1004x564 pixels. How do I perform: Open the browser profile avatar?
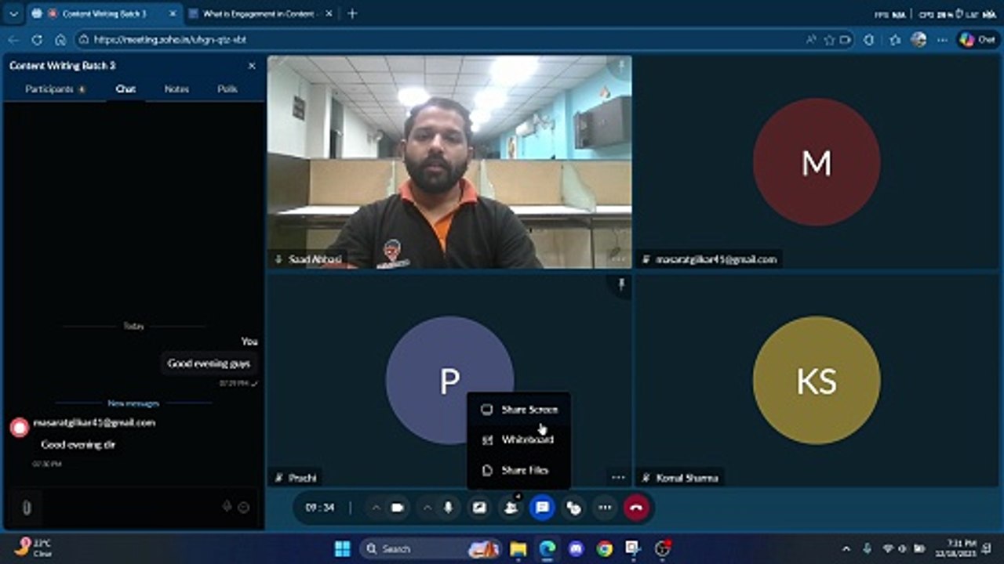point(919,40)
